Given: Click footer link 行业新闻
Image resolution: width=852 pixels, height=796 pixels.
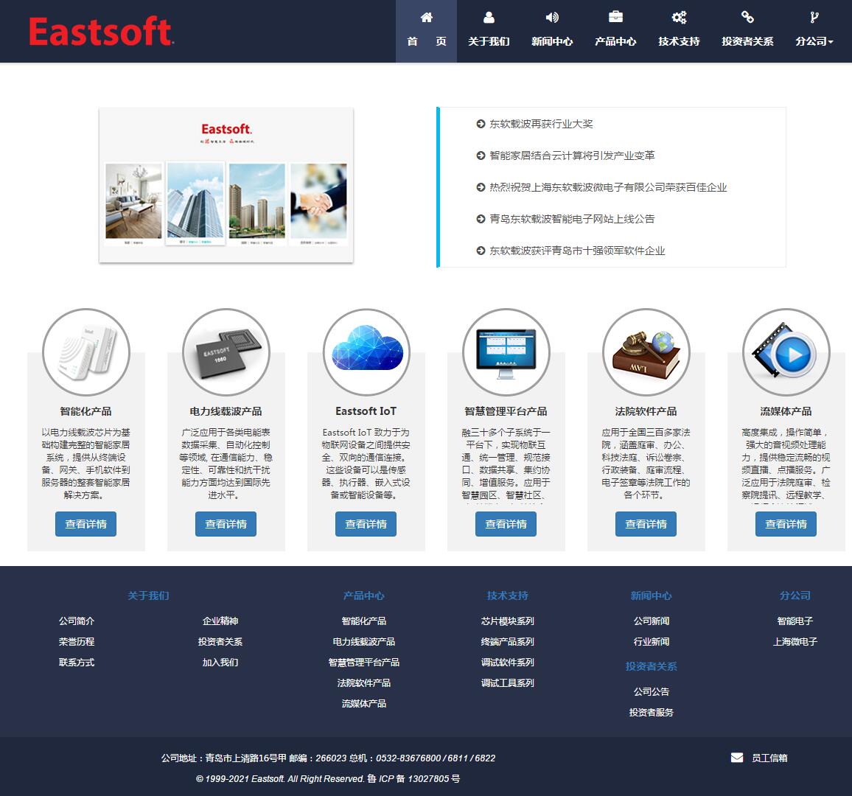Looking at the screenshot, I should pos(652,641).
